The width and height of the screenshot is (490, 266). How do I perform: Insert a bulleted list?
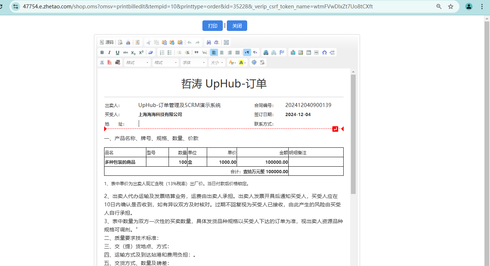[x=170, y=52]
